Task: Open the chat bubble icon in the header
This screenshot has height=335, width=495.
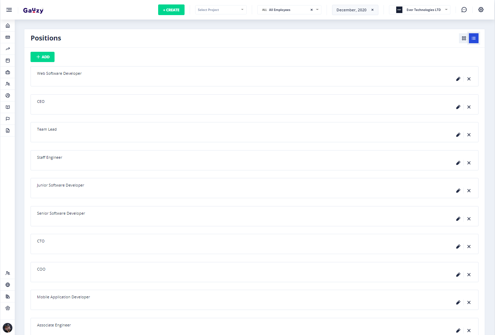Action: tap(464, 10)
